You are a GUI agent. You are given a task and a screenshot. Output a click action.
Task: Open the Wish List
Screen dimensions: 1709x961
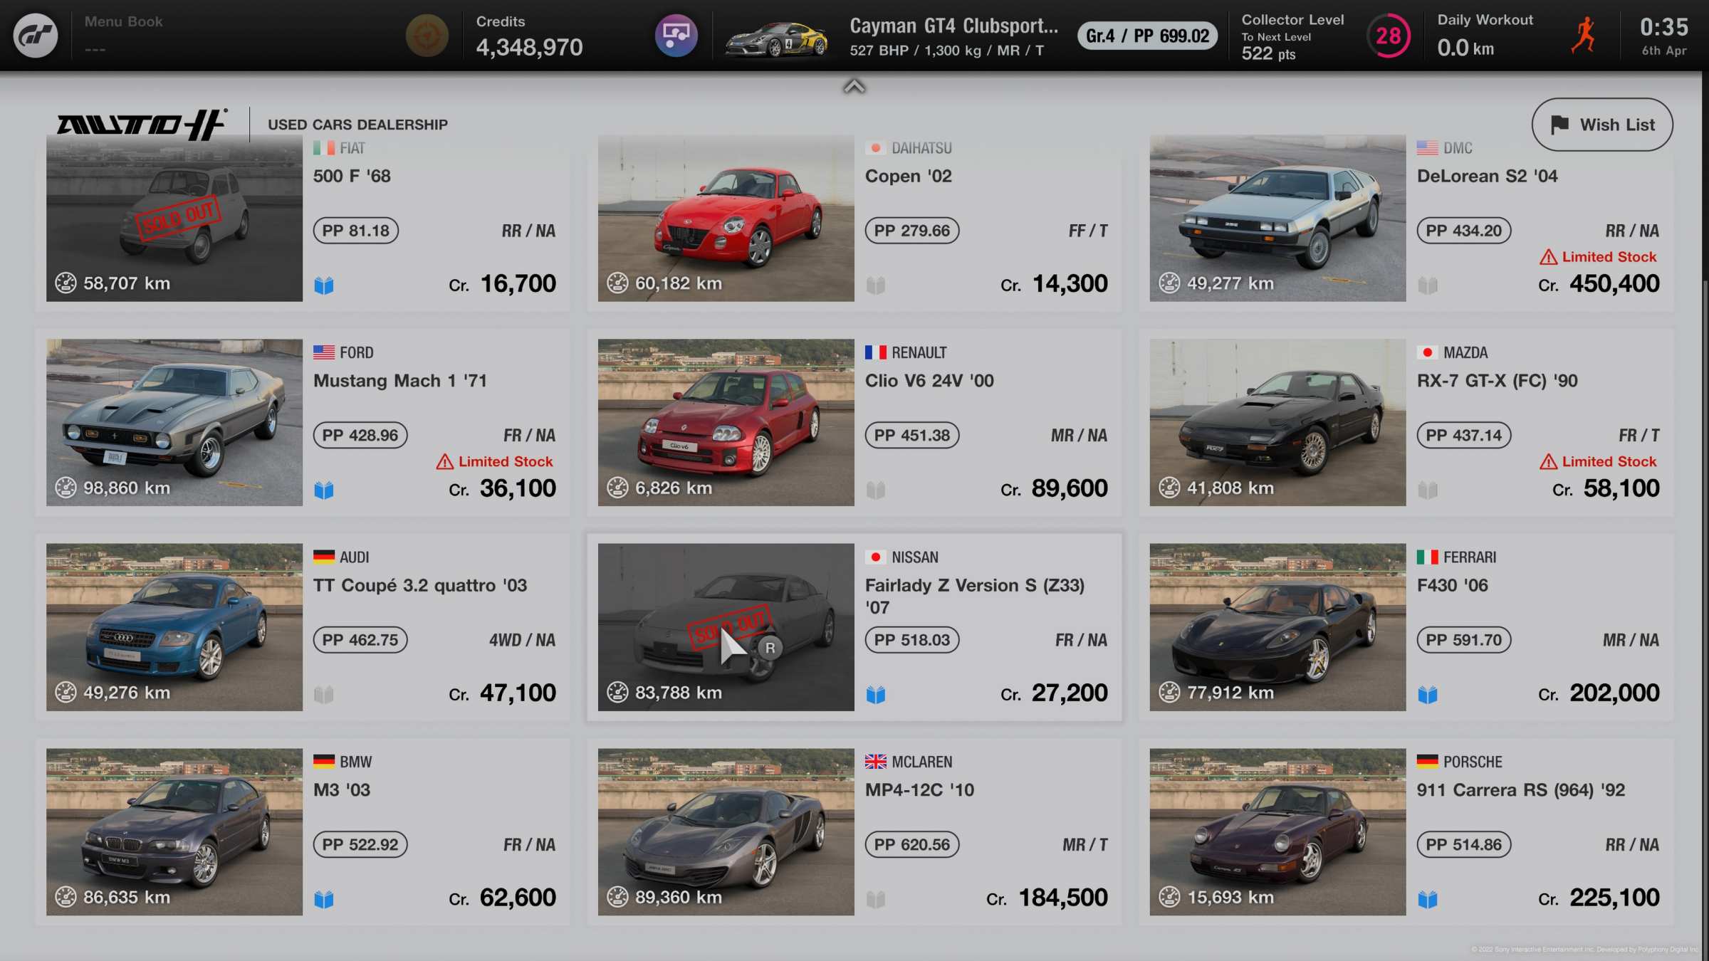click(x=1602, y=125)
